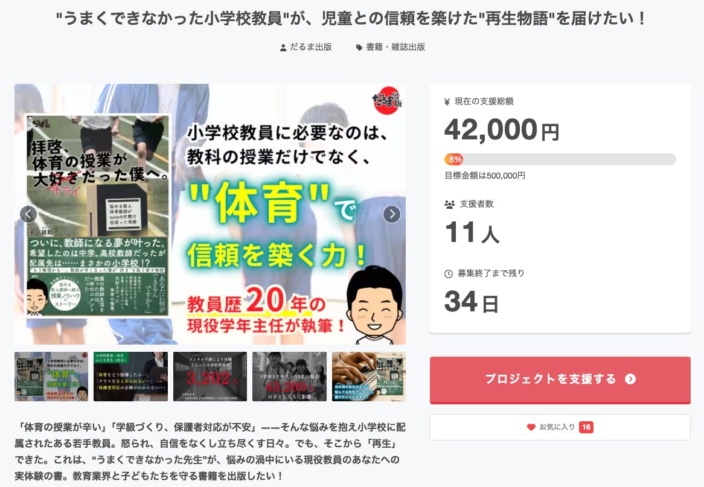Click the heart icon in favorites button
Image resolution: width=704 pixels, height=487 pixels.
(x=531, y=427)
